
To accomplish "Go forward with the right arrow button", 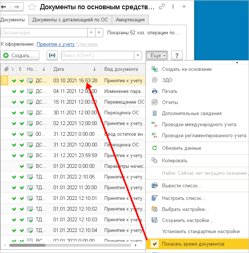I will pos(17,7).
